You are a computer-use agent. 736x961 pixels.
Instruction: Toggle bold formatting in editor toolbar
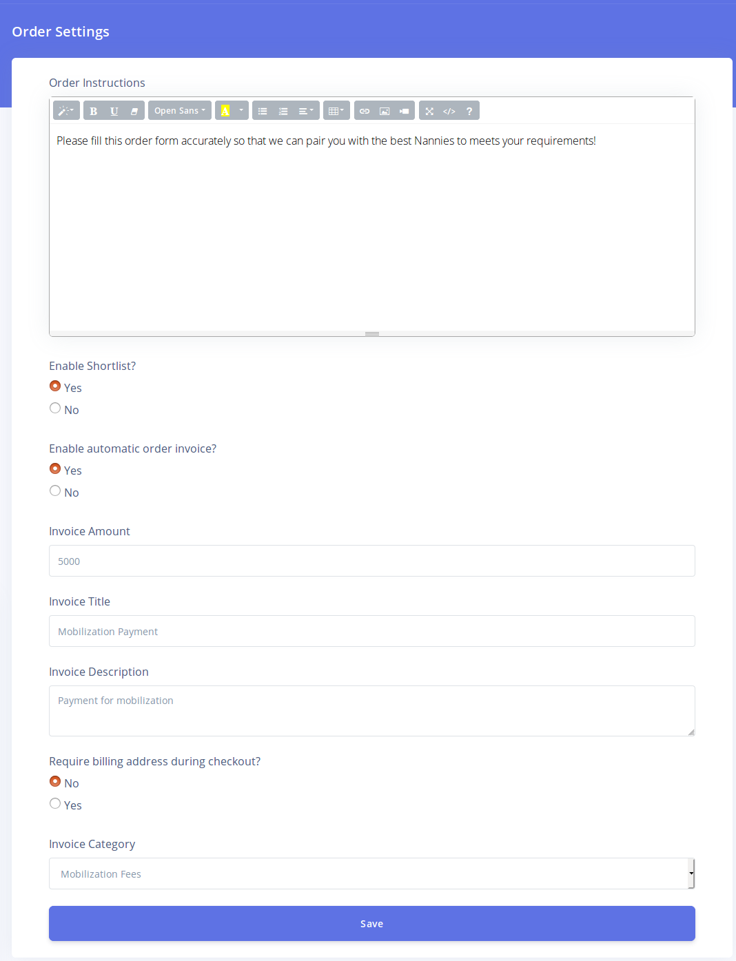[94, 111]
